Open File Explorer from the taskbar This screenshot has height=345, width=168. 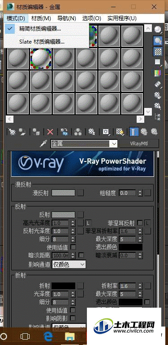pyautogui.click(x=70, y=336)
